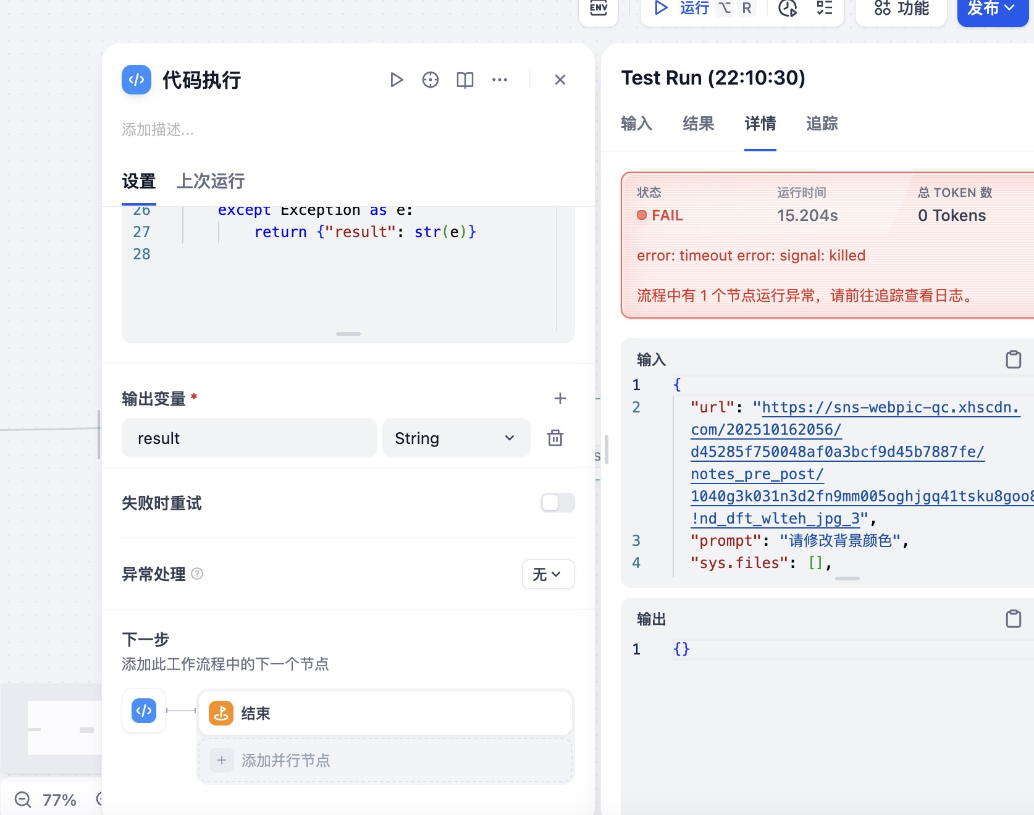The image size is (1034, 815).
Task: Zoom out the canvas
Action: tap(23, 800)
